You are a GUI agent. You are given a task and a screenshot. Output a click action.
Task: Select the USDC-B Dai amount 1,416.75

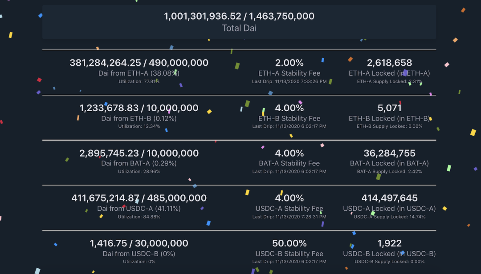(x=108, y=243)
